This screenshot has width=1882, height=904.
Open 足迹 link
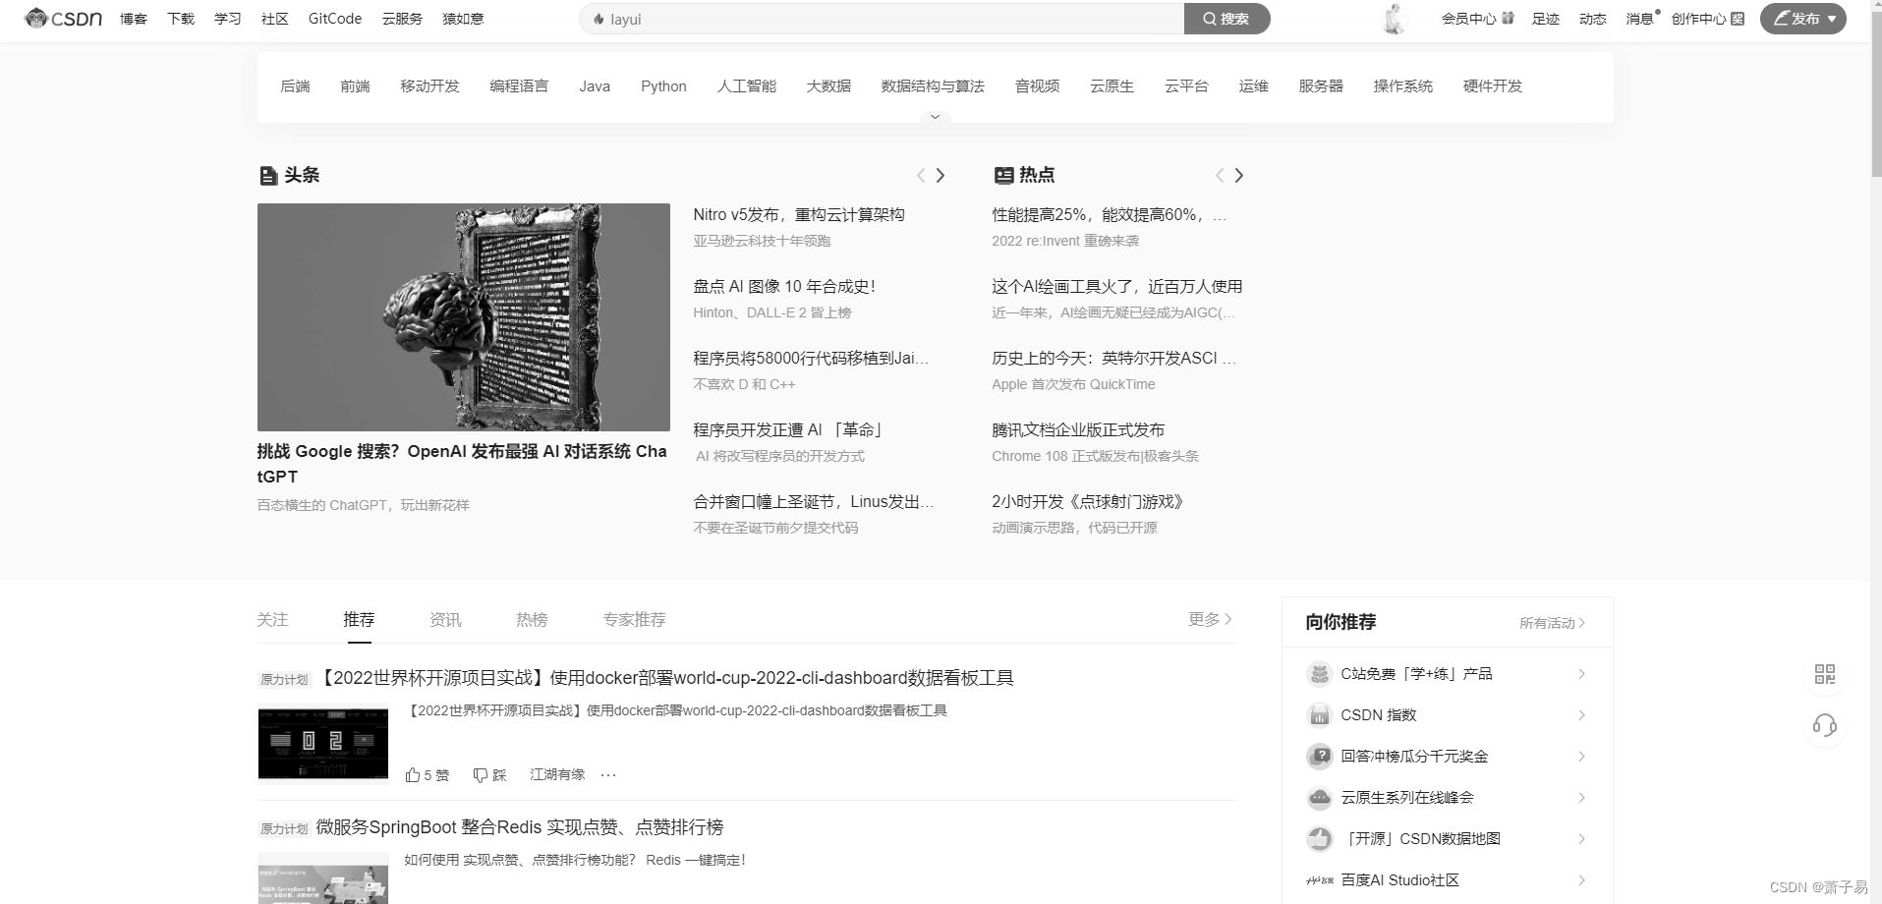tap(1546, 19)
